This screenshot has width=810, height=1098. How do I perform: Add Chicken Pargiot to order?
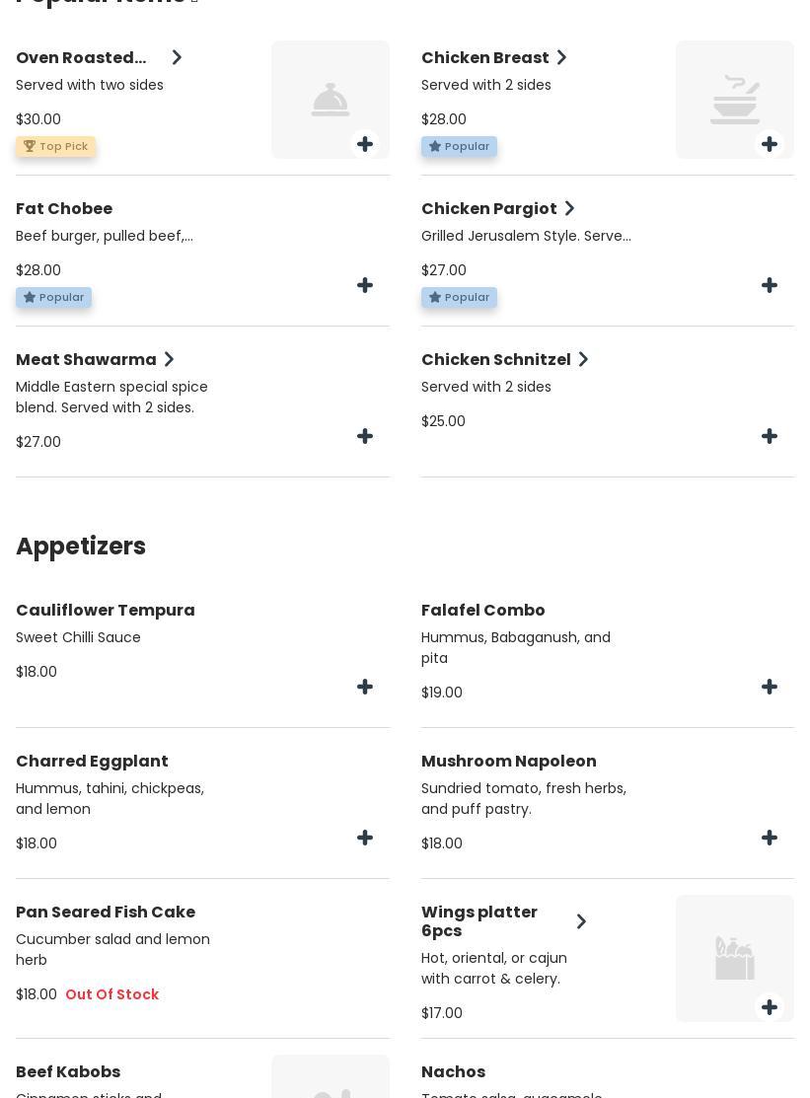tap(770, 286)
